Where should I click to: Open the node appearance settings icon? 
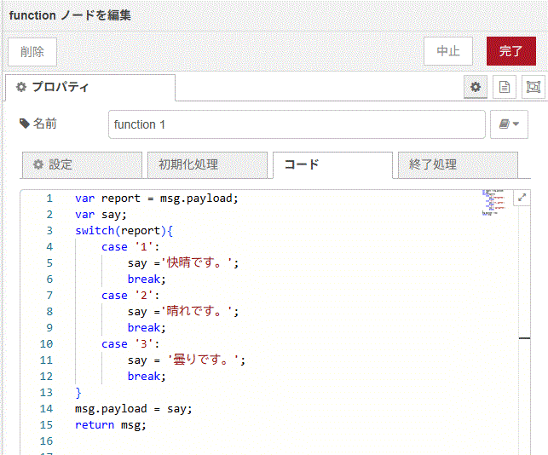[x=533, y=87]
